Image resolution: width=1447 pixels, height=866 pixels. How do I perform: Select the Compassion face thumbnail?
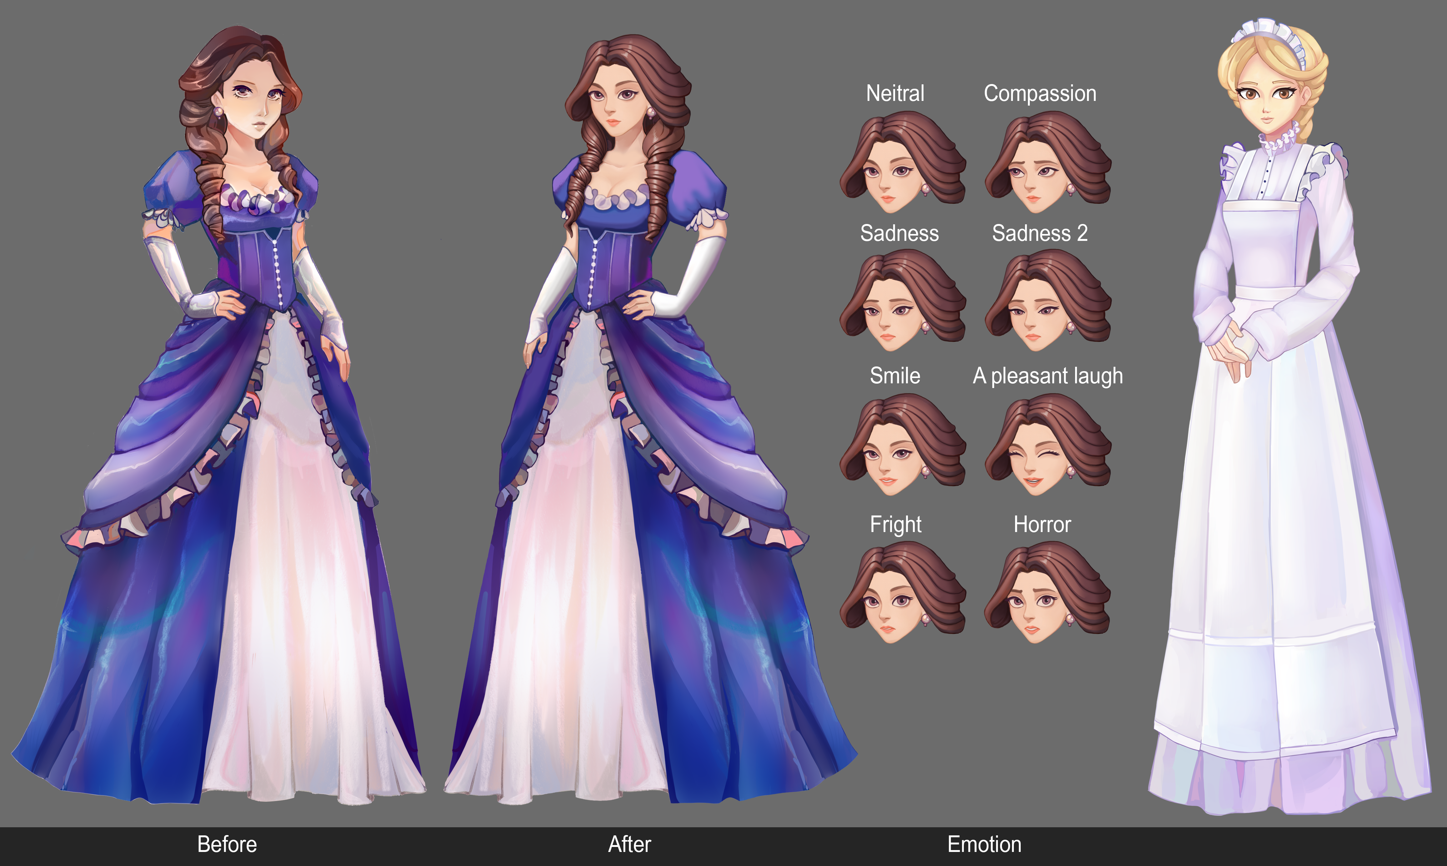pyautogui.click(x=1048, y=162)
